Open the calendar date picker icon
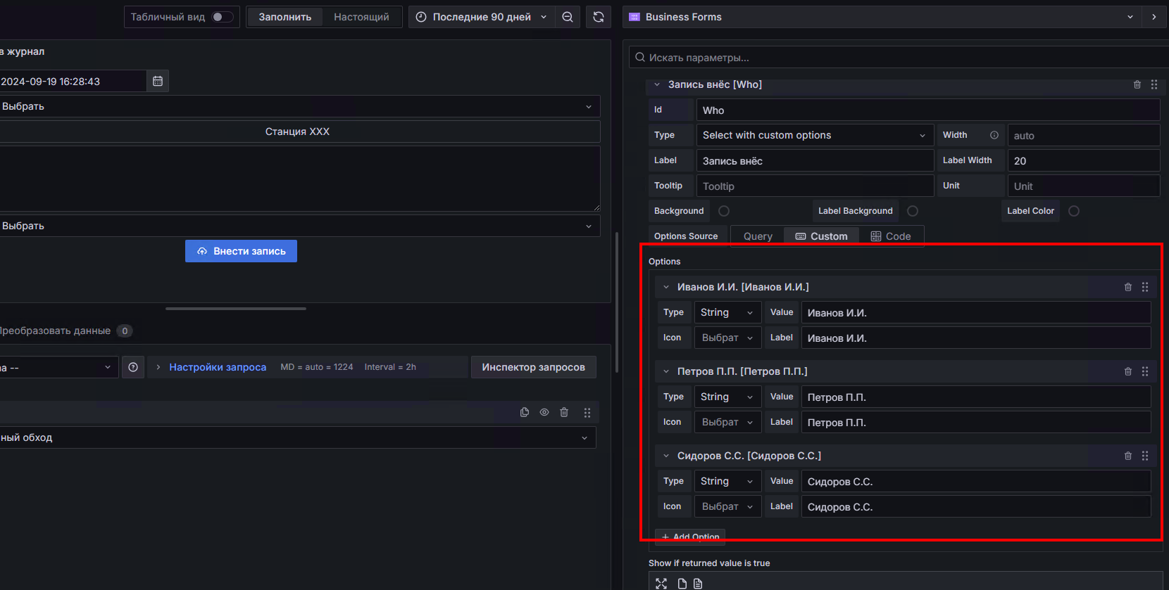The image size is (1169, 590). 158,82
